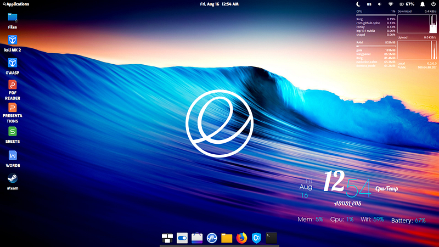Open the Applications menu in the top panel
The width and height of the screenshot is (439, 247).
coord(16,4)
